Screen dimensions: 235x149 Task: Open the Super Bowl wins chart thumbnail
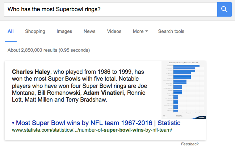[184, 90]
